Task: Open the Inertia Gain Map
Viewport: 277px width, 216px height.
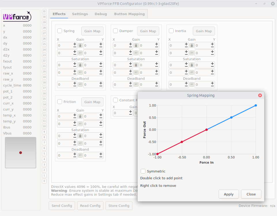Action: point(204,31)
